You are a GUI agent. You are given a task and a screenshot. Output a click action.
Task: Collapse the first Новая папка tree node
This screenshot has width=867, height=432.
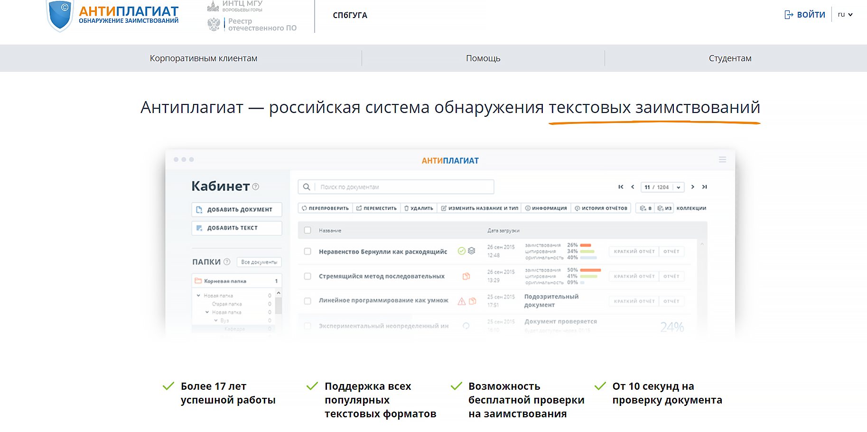(x=198, y=295)
